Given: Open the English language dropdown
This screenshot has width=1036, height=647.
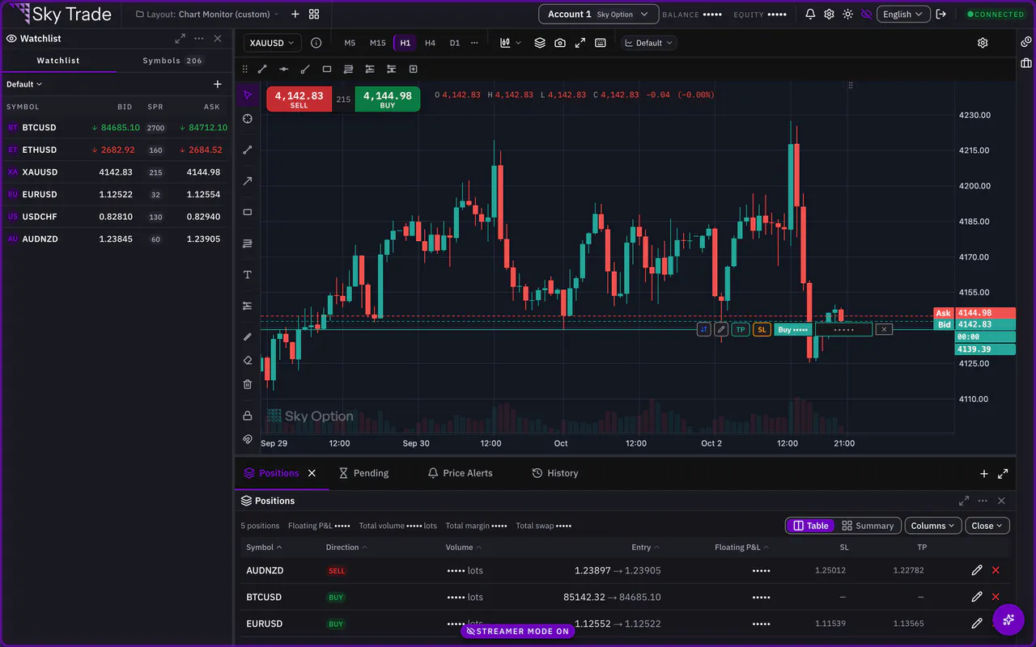Looking at the screenshot, I should pos(904,15).
